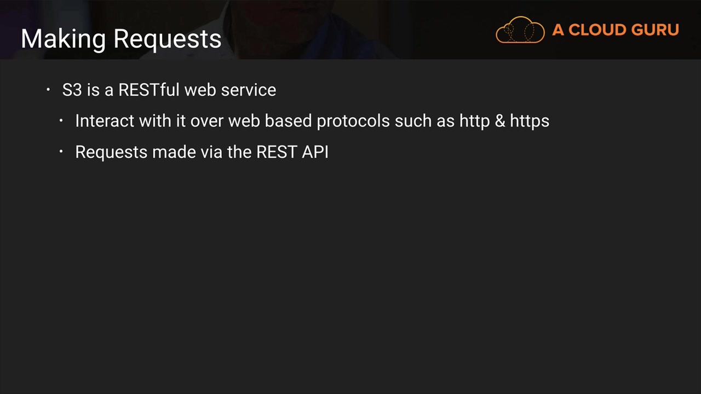Click the word REST in the last bullet
701x394 pixels.
tap(277, 152)
